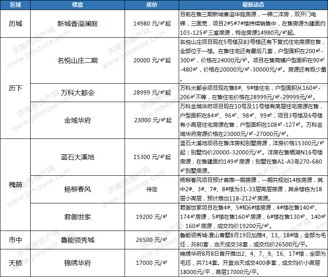Click the 天桥 region cell
This screenshot has width=328, height=277.
(15, 263)
